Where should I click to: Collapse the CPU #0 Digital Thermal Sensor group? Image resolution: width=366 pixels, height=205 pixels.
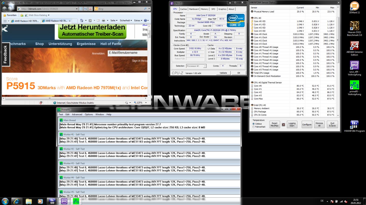[x=252, y=83]
